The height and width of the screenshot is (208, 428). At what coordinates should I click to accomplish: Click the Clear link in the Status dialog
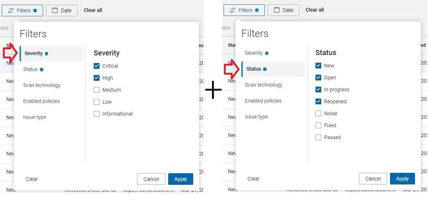tap(253, 179)
